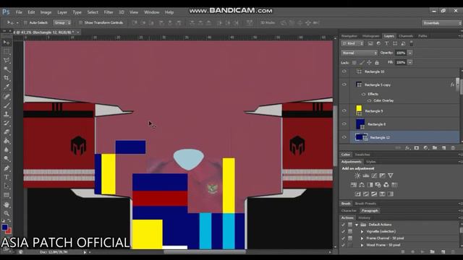Switch to the History tab

coord(364,218)
